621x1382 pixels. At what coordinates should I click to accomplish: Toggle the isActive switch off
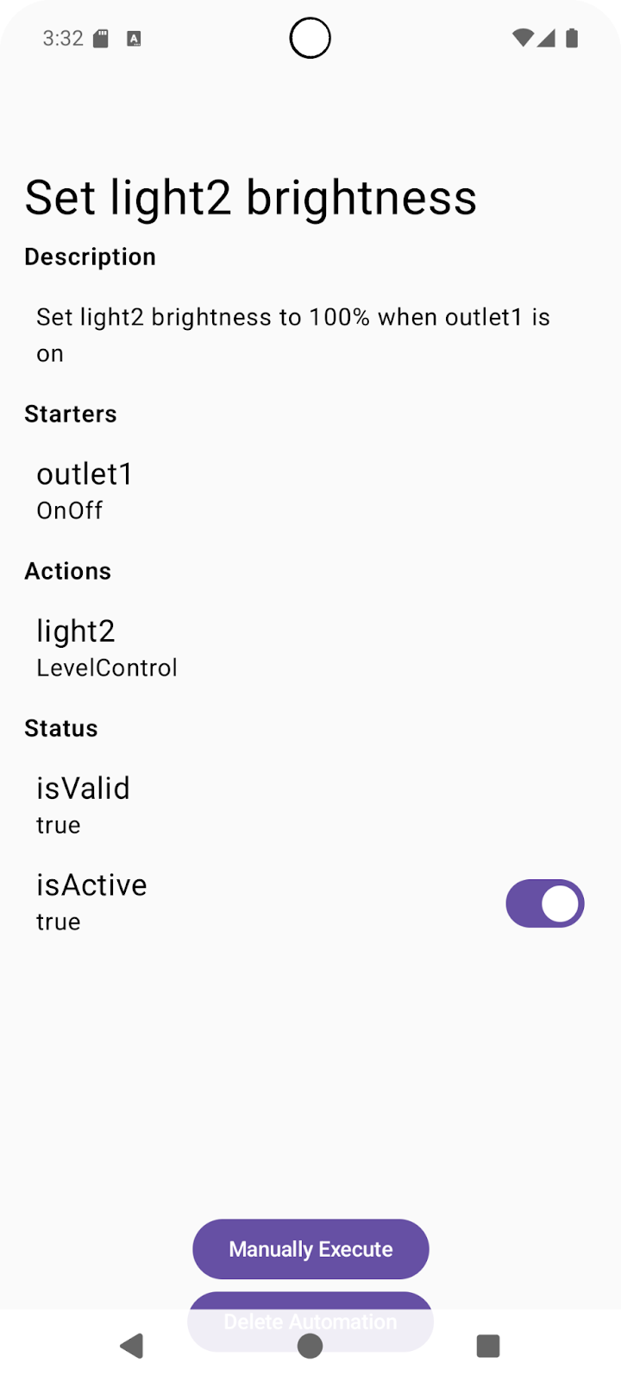[544, 903]
